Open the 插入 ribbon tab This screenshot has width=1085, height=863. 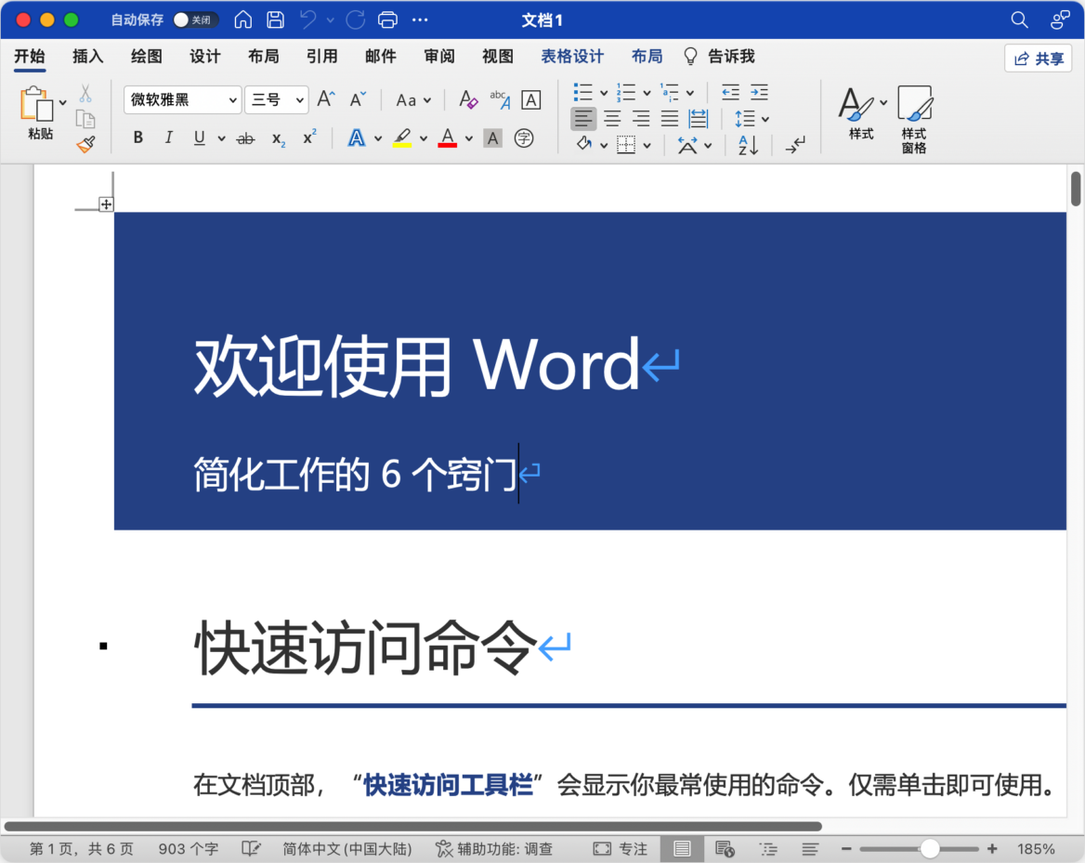point(88,56)
